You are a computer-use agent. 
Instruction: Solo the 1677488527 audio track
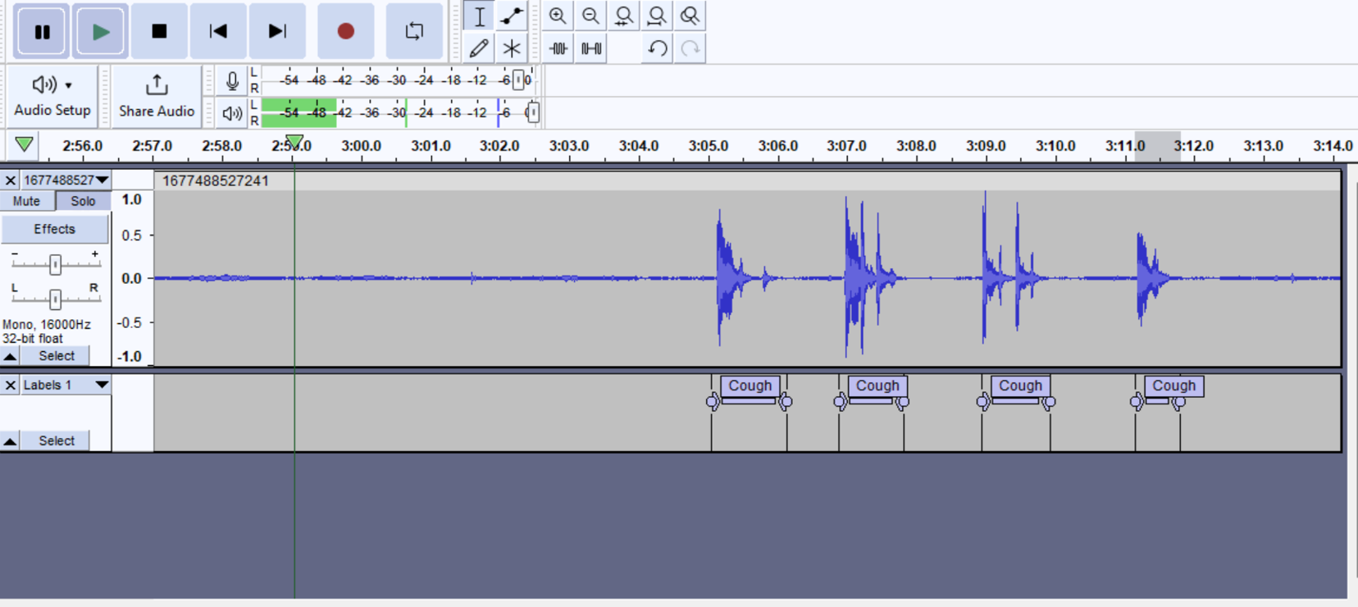pyautogui.click(x=83, y=201)
